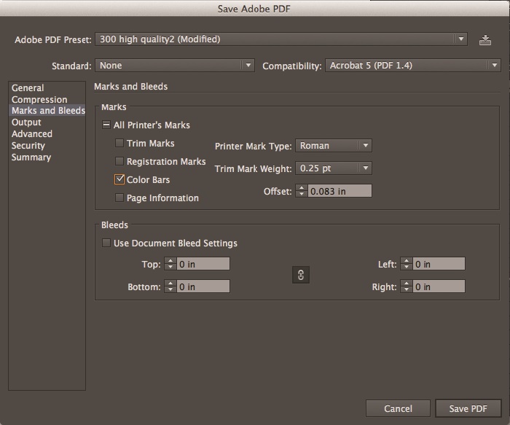
Task: Check Use Document Bleed Settings
Action: [107, 243]
